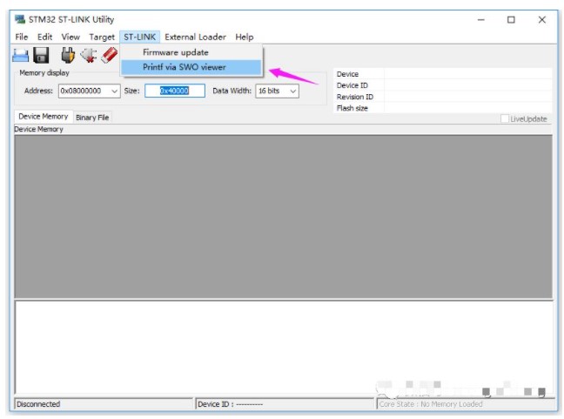Click the Connect to target plug icon

[x=67, y=56]
